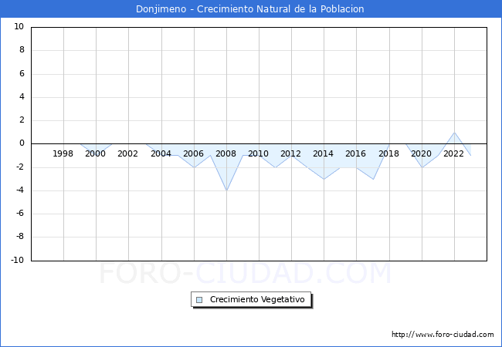Click the chart title 'Donjimeno - Crecimiento Natural de la Poblacion'
Screen dimensions: 502x347
[250, 9]
